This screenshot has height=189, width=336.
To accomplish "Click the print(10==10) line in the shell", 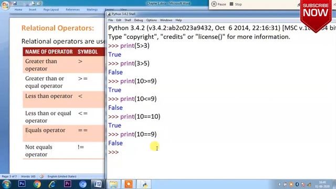I will [134, 117].
